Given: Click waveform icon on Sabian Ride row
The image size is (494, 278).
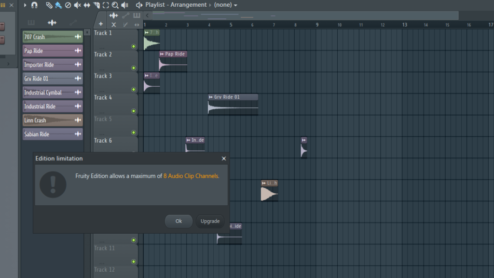Looking at the screenshot, I should pyautogui.click(x=78, y=134).
